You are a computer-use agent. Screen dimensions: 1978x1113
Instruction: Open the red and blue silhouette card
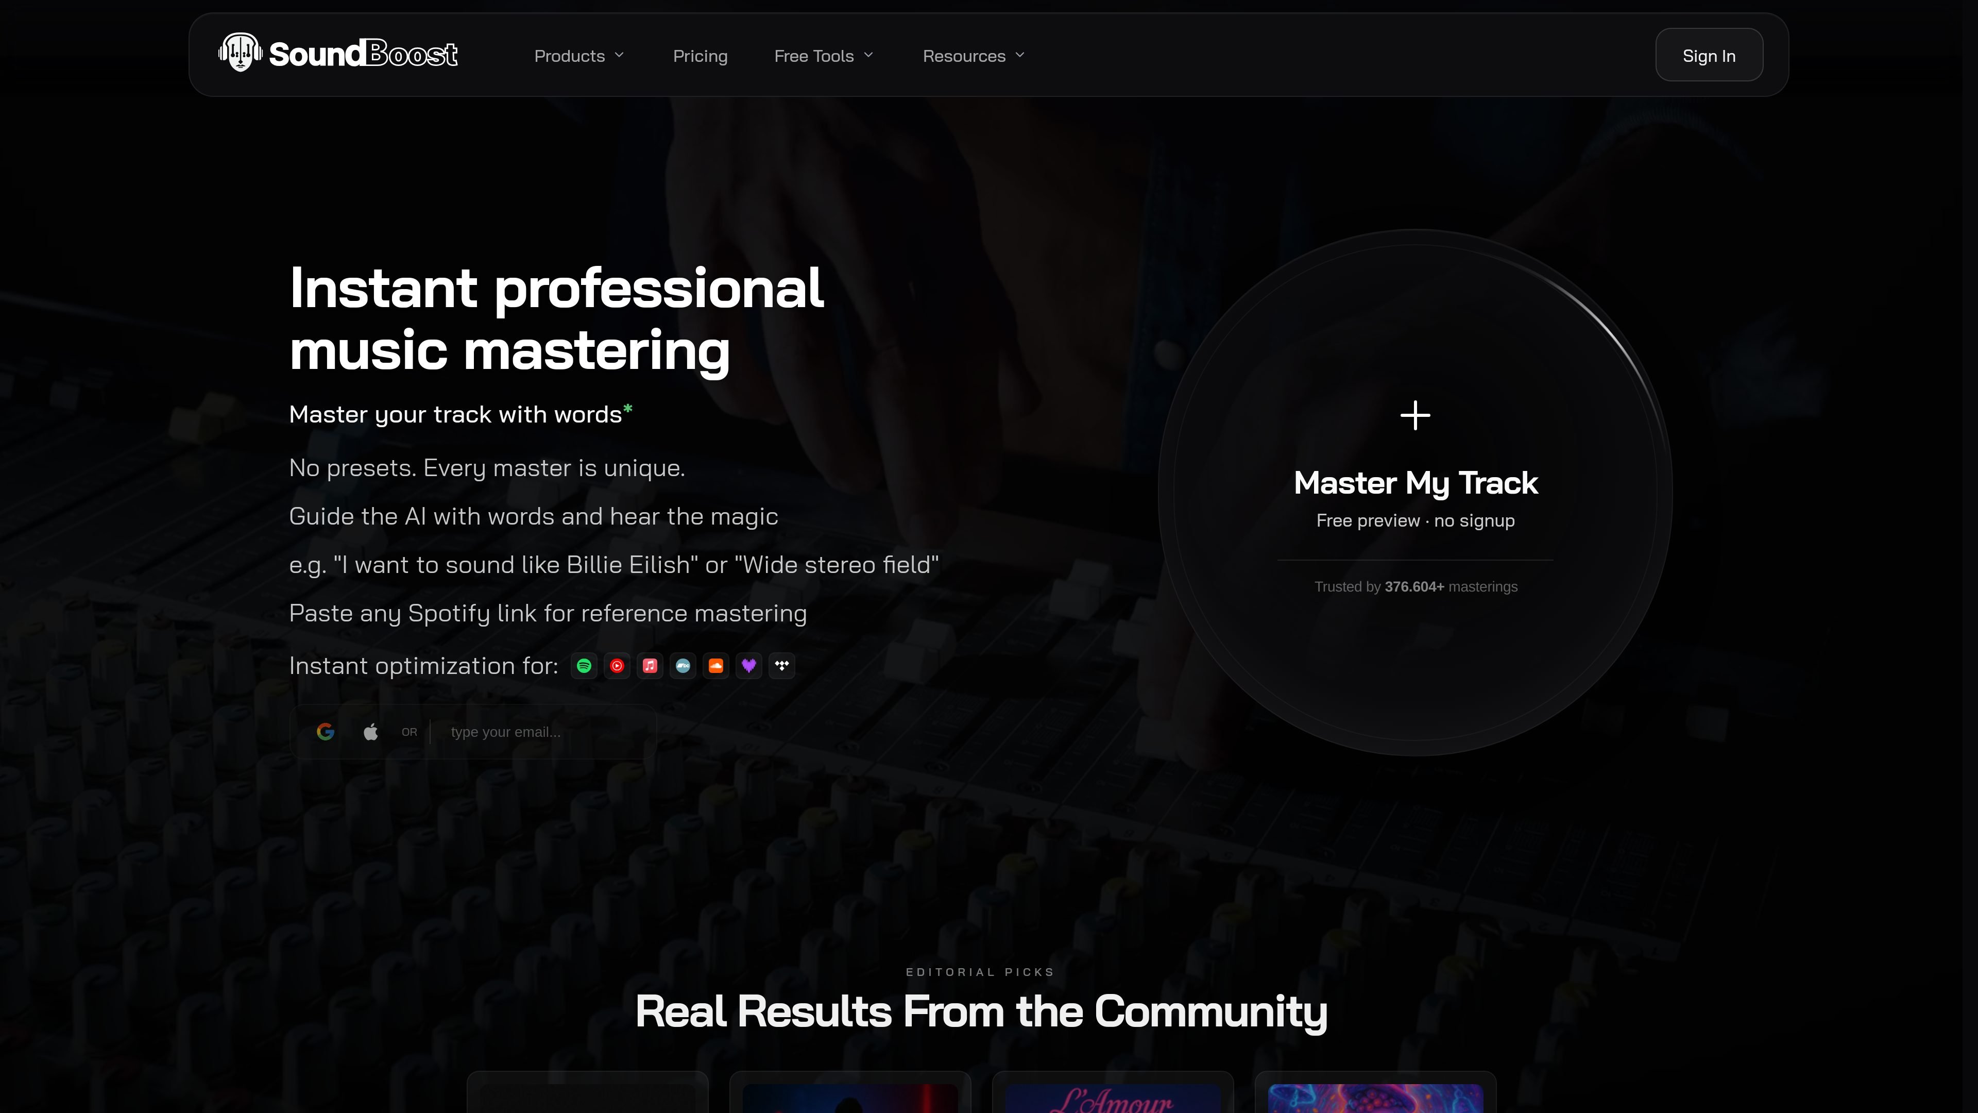click(x=850, y=1092)
